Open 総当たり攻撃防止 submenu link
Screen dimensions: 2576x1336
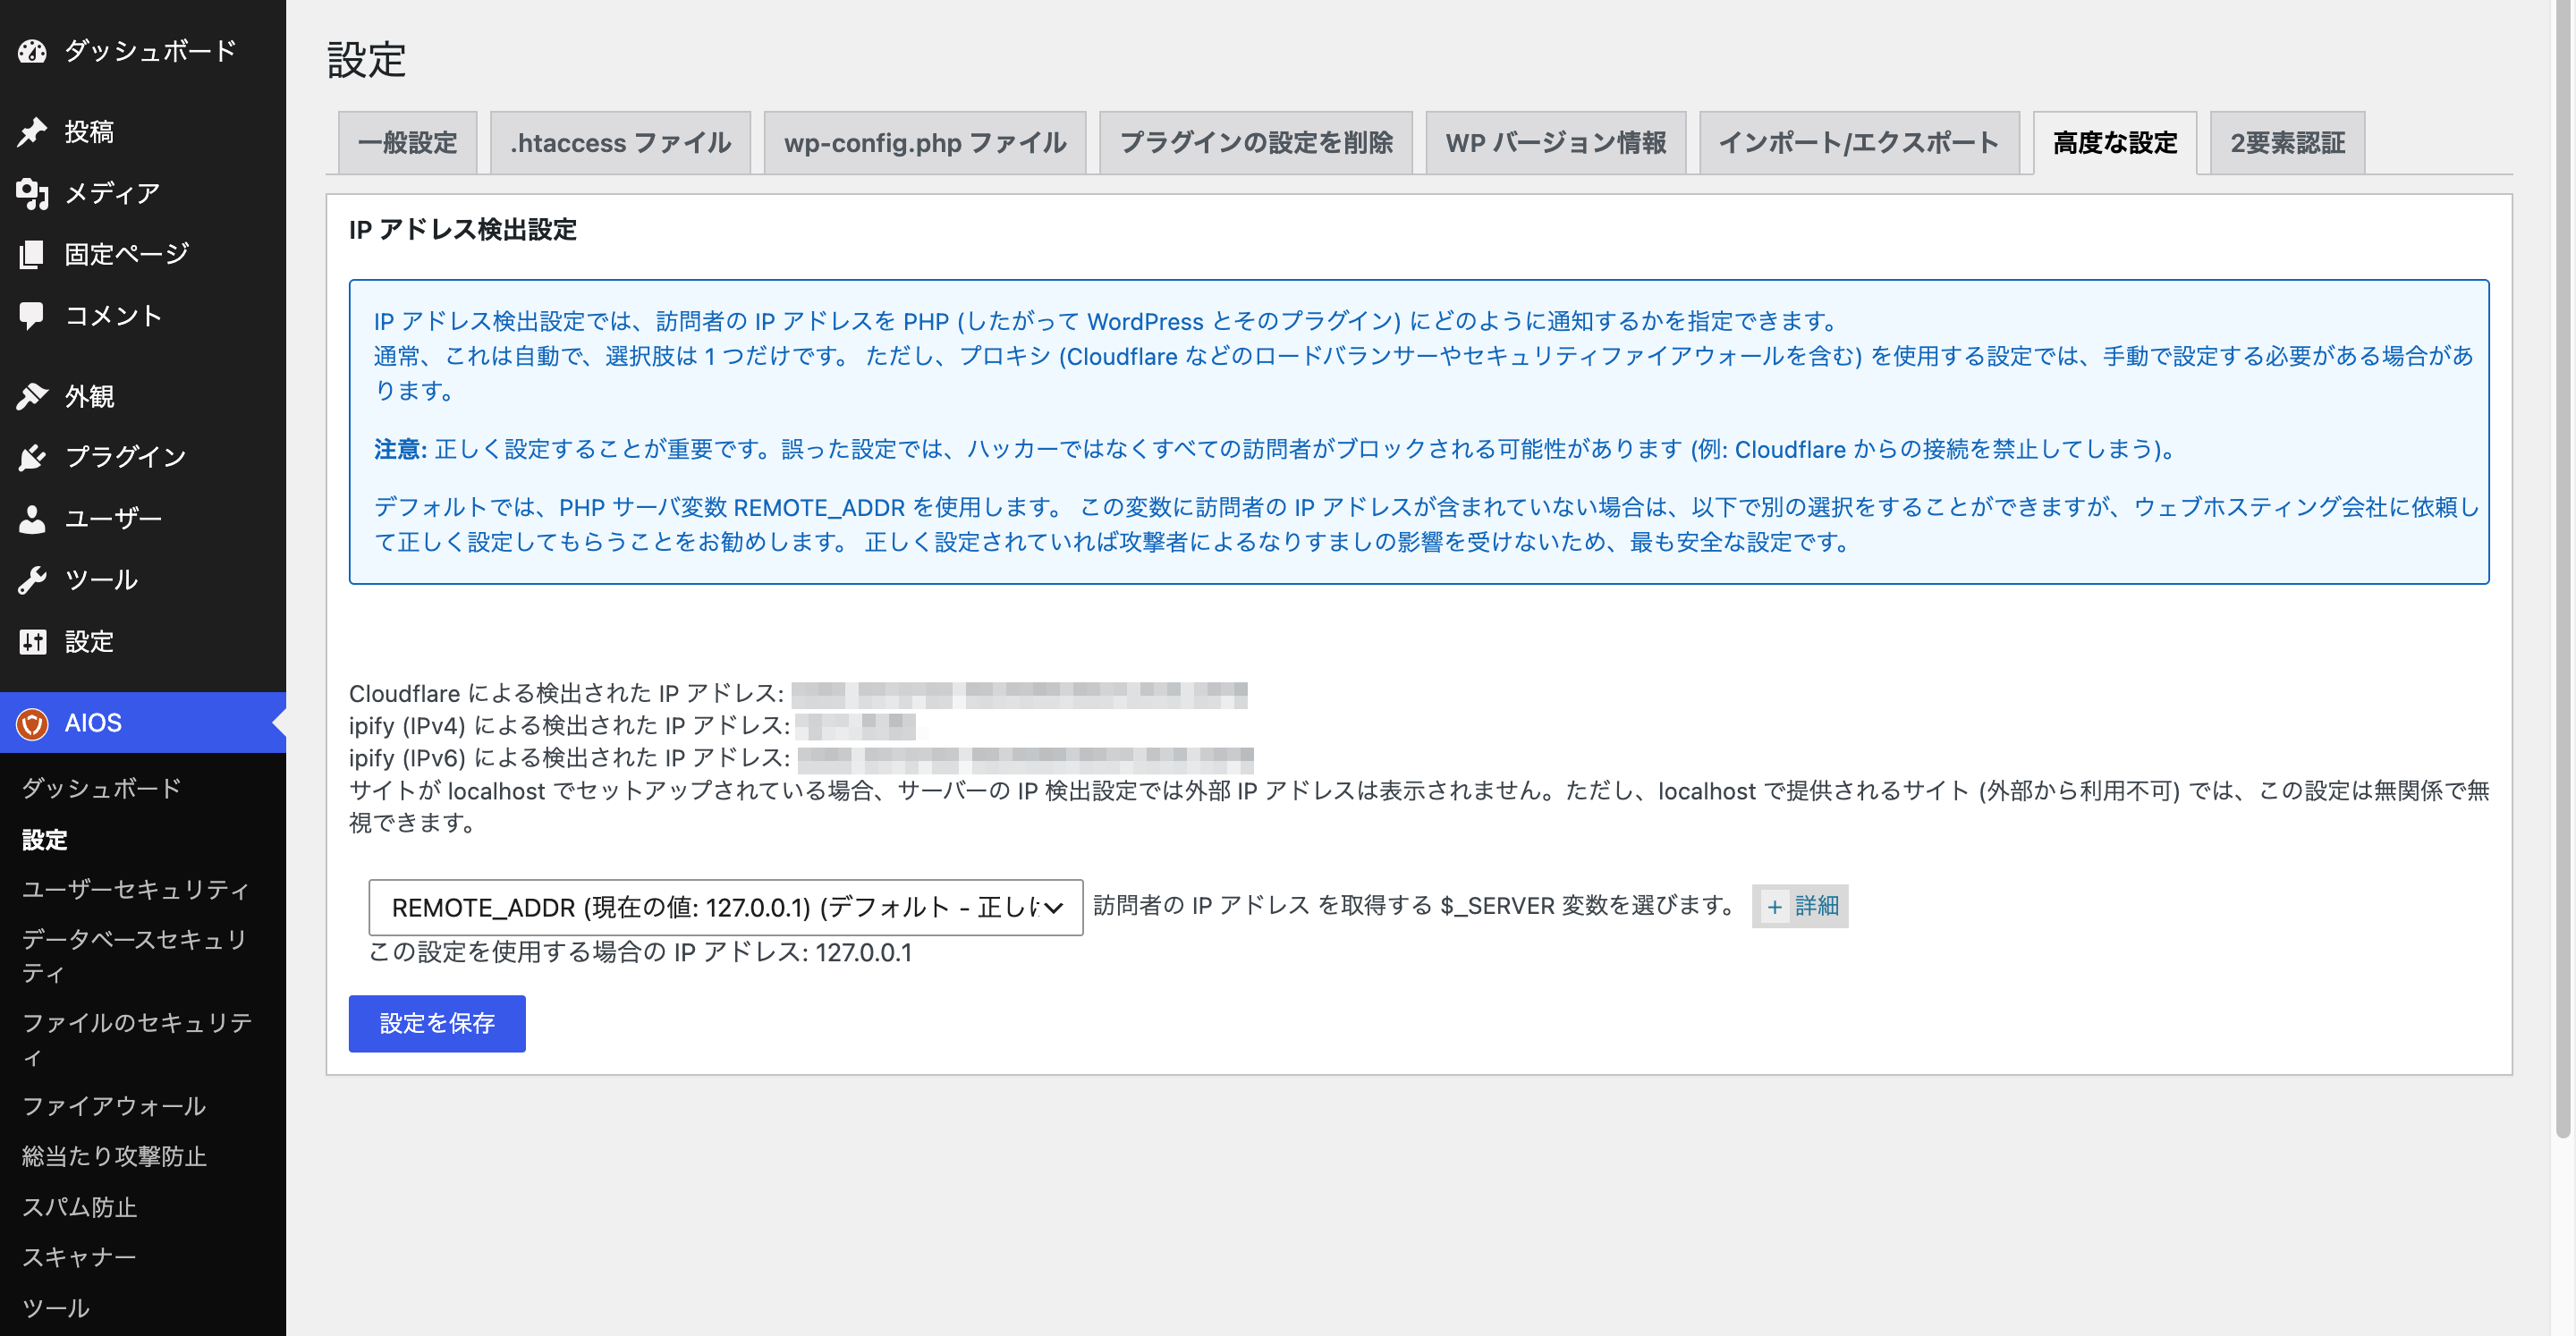tap(114, 1156)
